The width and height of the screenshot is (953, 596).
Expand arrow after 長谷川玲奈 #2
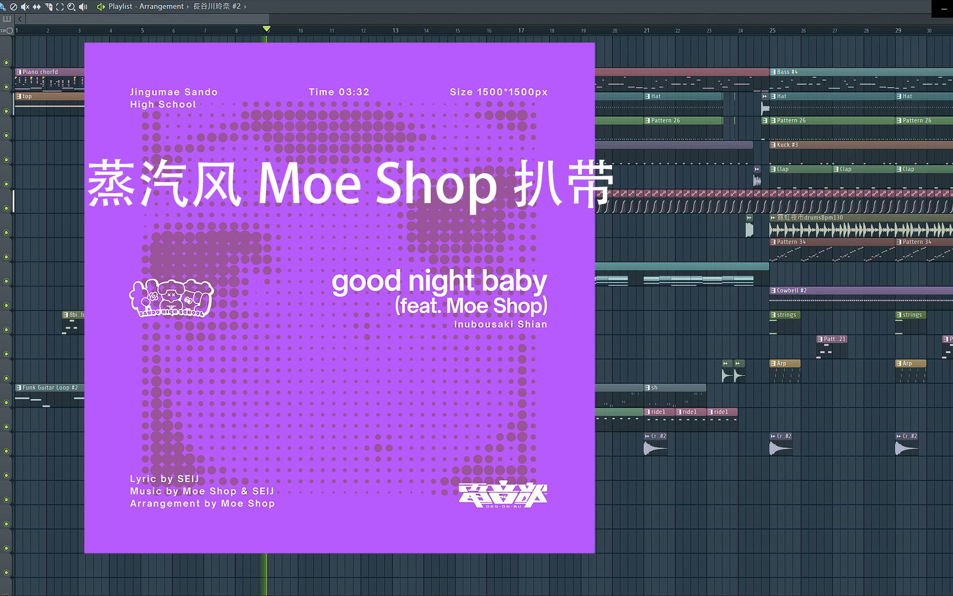coord(245,7)
